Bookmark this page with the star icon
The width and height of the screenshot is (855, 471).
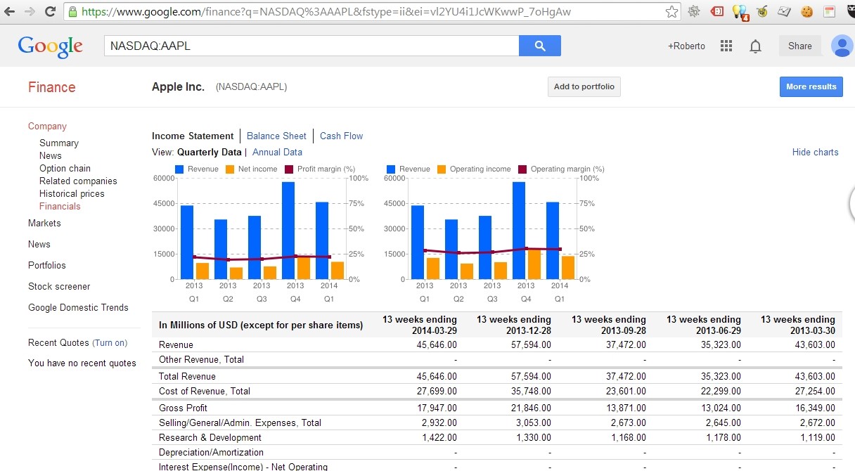tap(672, 11)
